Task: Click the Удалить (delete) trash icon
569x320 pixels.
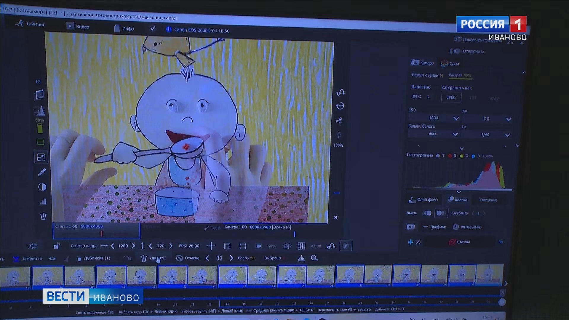Action: [144, 258]
